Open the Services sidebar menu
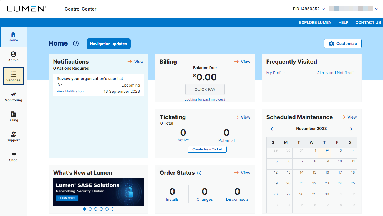The width and height of the screenshot is (383, 216). click(x=13, y=76)
